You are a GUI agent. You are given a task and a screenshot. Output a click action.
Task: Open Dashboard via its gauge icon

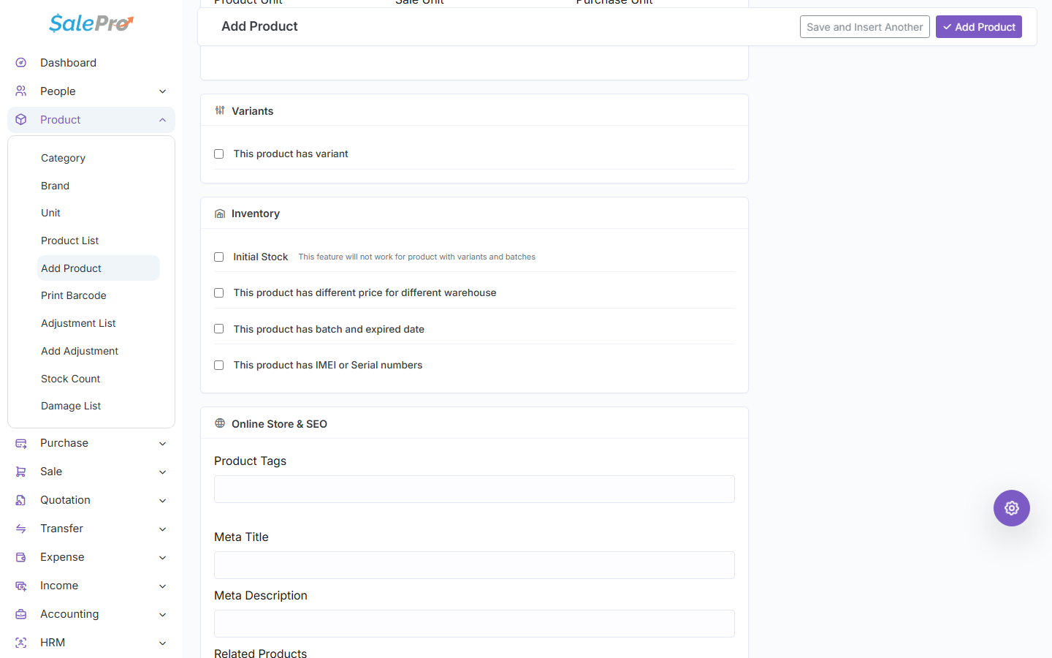(21, 63)
